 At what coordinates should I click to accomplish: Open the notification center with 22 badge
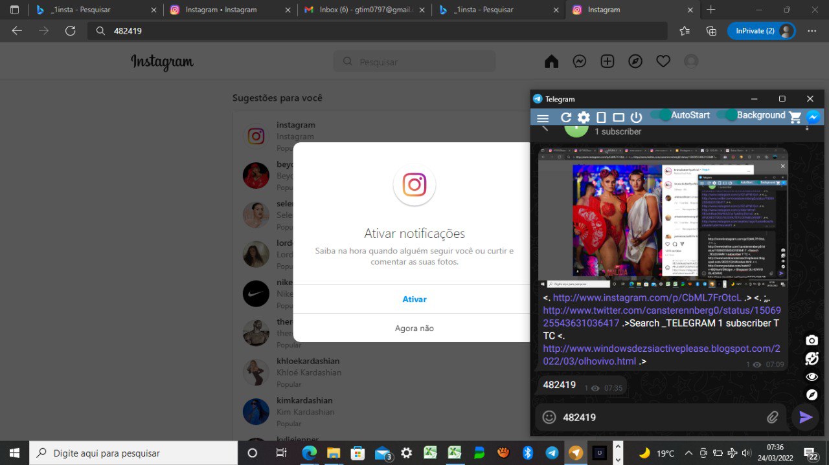point(811,453)
